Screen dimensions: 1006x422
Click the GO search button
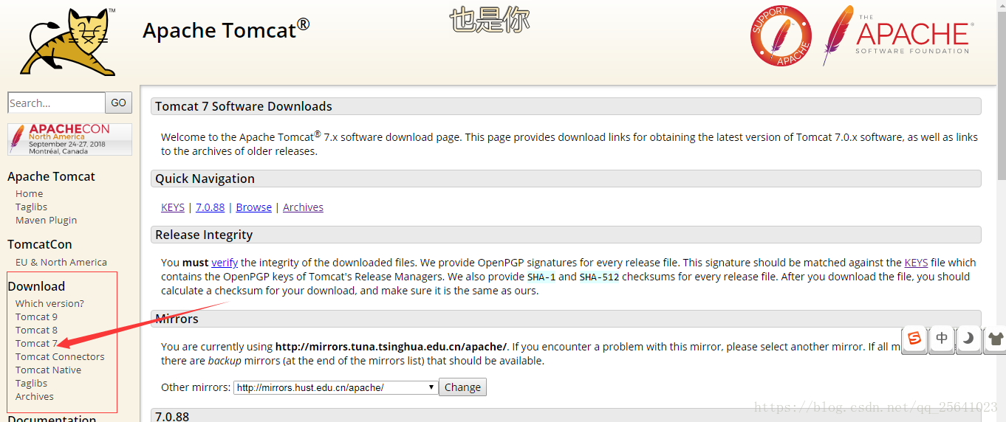(119, 103)
